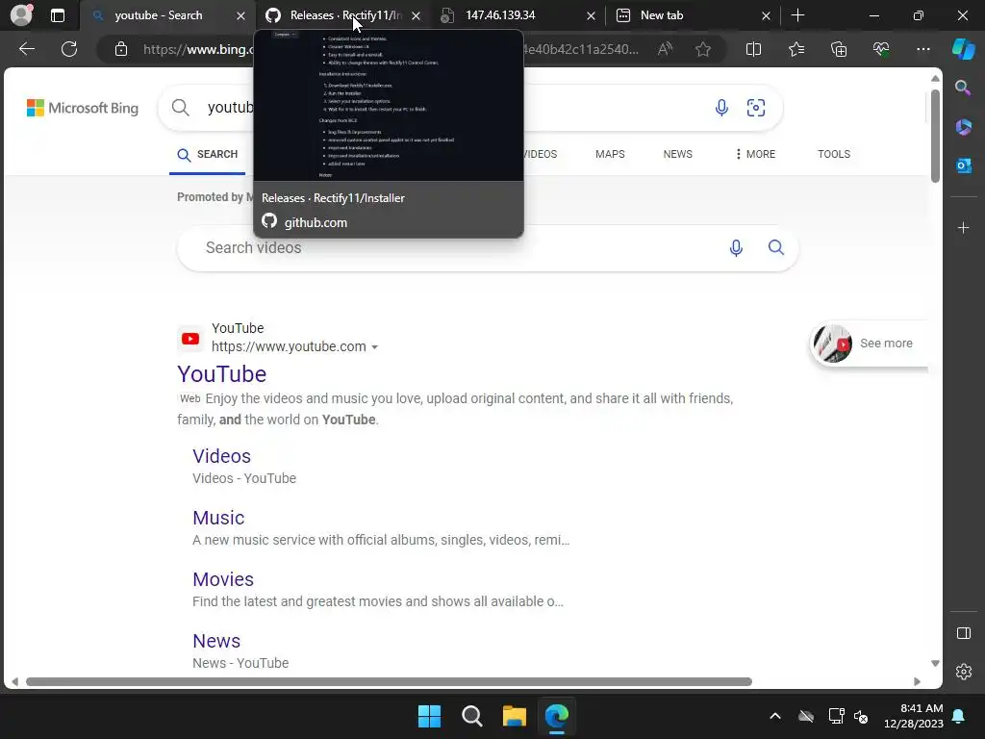The width and height of the screenshot is (985, 739).
Task: Click the Edge taskbar icon
Action: (x=557, y=716)
